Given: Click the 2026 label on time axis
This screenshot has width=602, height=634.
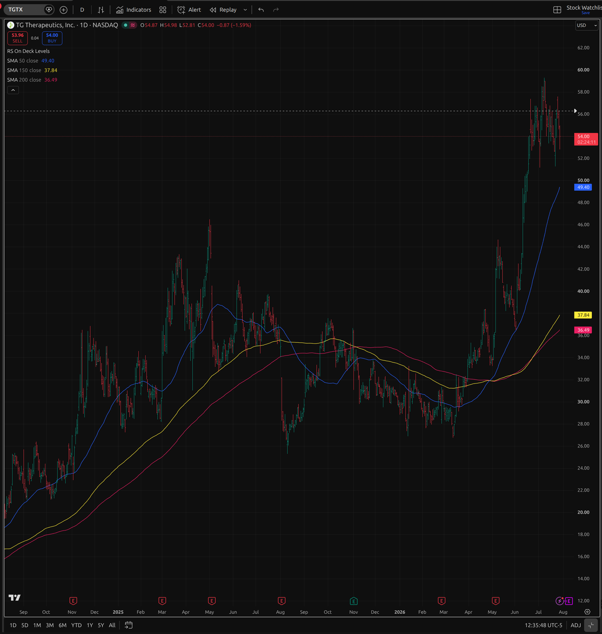Looking at the screenshot, I should point(400,612).
